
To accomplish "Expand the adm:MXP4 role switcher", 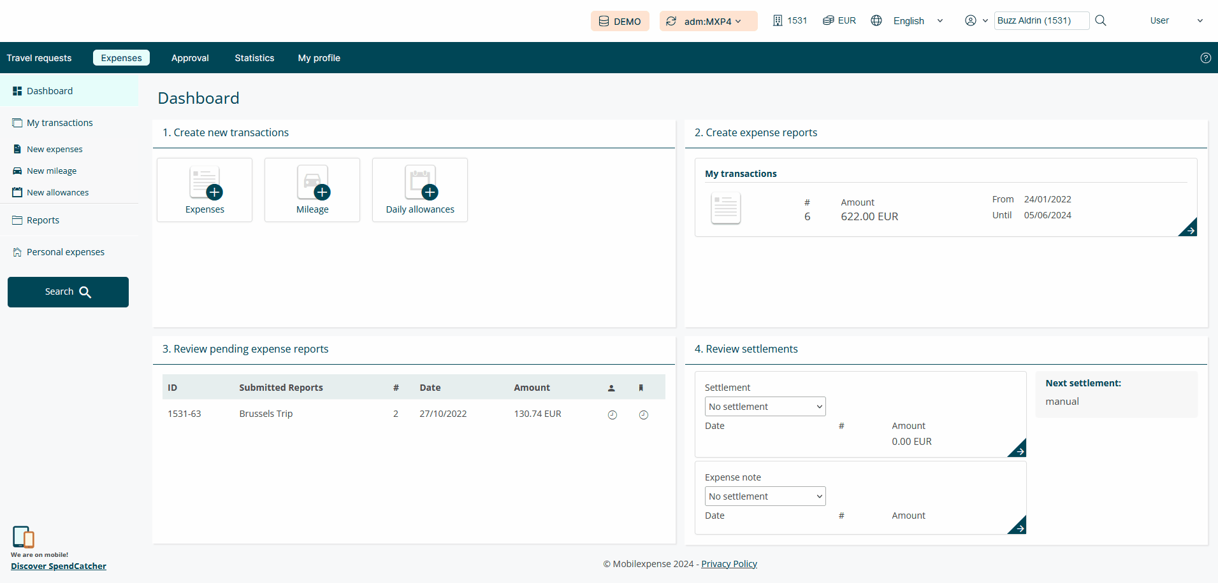I will pos(708,21).
